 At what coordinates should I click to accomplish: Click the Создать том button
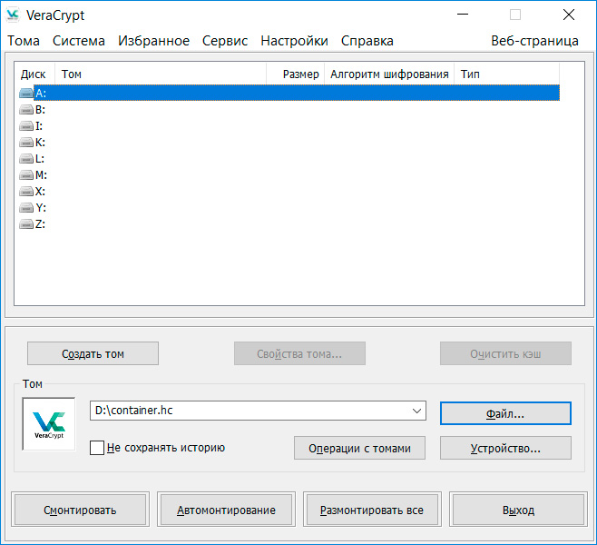[x=93, y=353]
